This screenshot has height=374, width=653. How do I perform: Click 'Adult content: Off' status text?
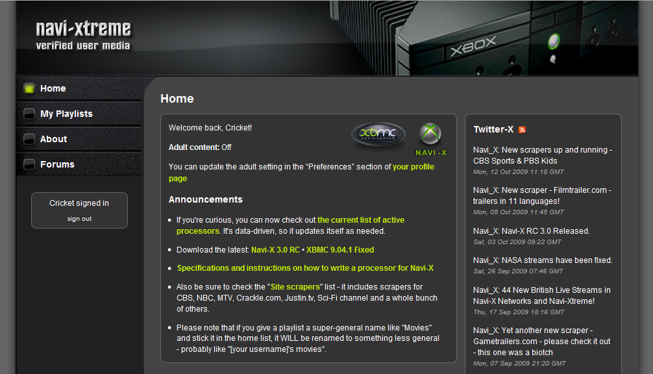tap(200, 147)
